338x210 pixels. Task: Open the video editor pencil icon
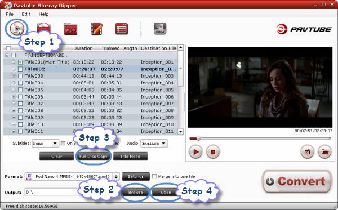click(97, 29)
